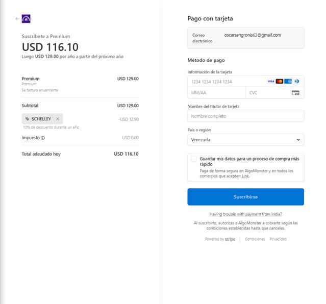Click the Powered by Stripe link

click(x=220, y=239)
